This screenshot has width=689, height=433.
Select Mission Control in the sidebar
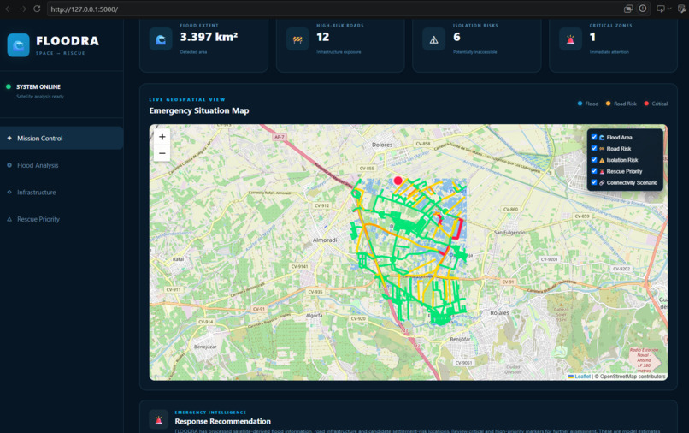point(62,138)
